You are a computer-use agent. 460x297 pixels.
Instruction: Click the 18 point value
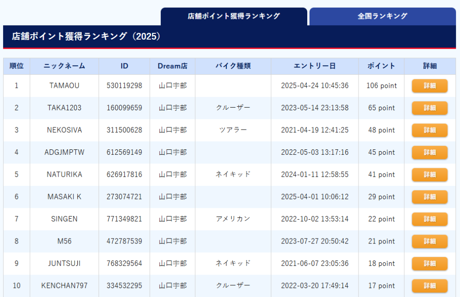[381, 263]
